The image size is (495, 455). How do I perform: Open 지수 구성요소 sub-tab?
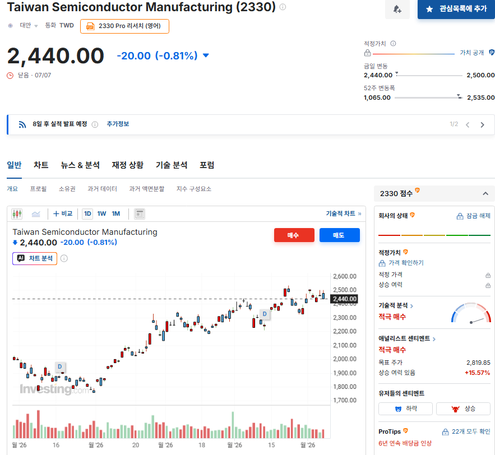coord(194,189)
